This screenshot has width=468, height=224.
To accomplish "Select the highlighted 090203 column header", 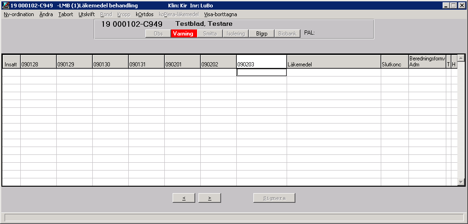I will tap(262, 62).
